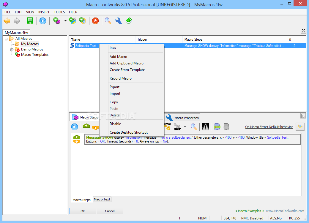This screenshot has height=223, width=309.
Task: Open the FILE menu
Action: [x=8, y=12]
